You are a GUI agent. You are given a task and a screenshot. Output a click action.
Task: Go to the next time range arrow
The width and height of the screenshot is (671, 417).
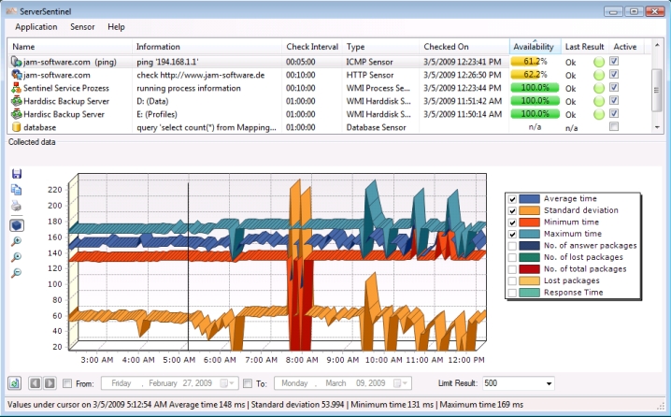pyautogui.click(x=50, y=383)
